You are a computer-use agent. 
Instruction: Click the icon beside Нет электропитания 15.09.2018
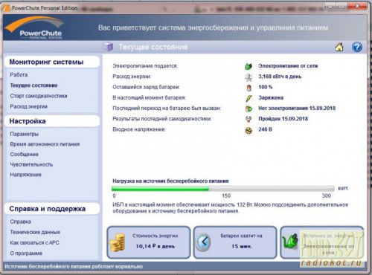(x=248, y=109)
